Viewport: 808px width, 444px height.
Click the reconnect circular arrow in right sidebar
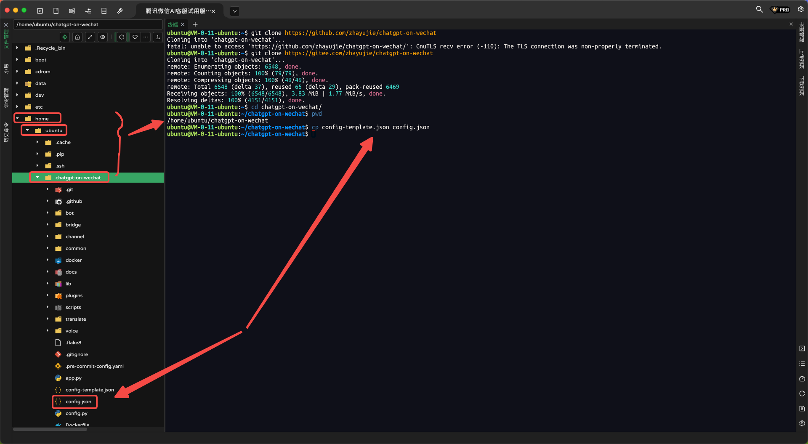pyautogui.click(x=802, y=393)
